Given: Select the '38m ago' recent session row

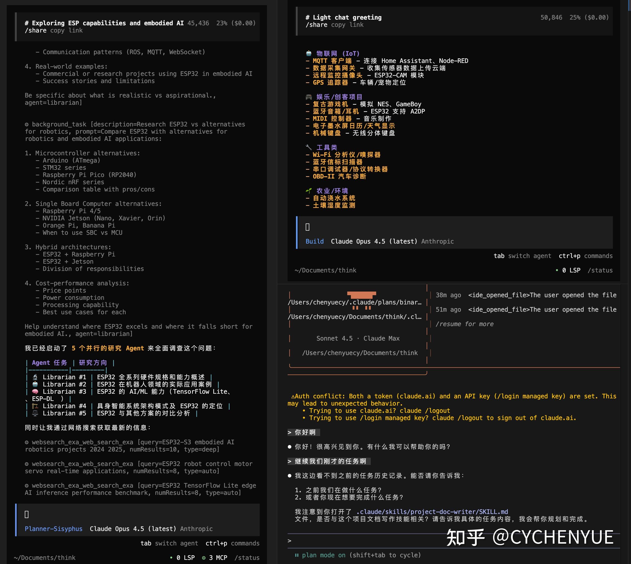Looking at the screenshot, I should (526, 295).
